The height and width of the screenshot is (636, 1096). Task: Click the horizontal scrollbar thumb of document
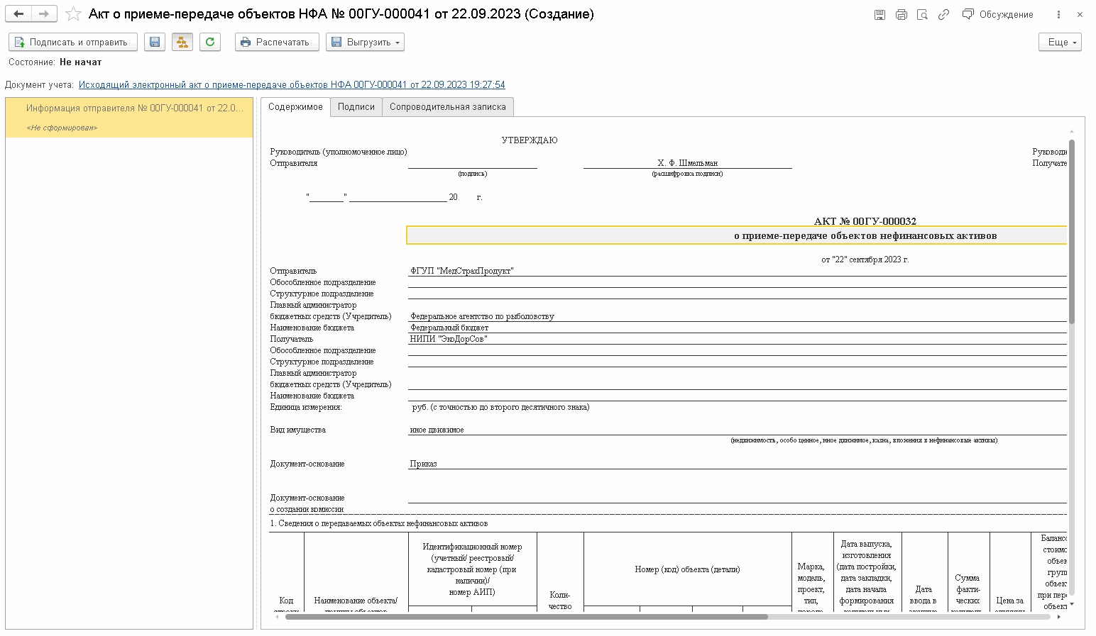click(526, 617)
